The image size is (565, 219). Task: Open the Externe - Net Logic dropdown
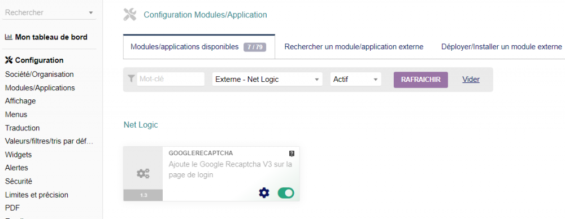point(267,79)
